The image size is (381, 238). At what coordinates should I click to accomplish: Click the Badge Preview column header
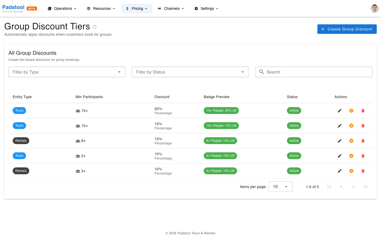[216, 97]
